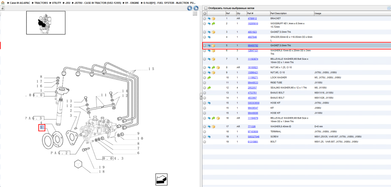Open 'JXU' breadcrumb
Screen dimensions: 391x187
(68, 3)
